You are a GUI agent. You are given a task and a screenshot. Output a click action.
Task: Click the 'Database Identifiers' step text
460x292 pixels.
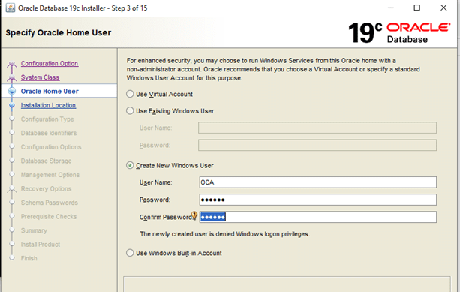49,133
